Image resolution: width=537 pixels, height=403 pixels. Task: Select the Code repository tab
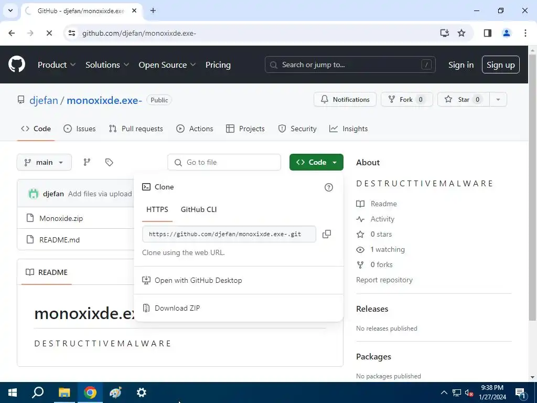coord(36,129)
